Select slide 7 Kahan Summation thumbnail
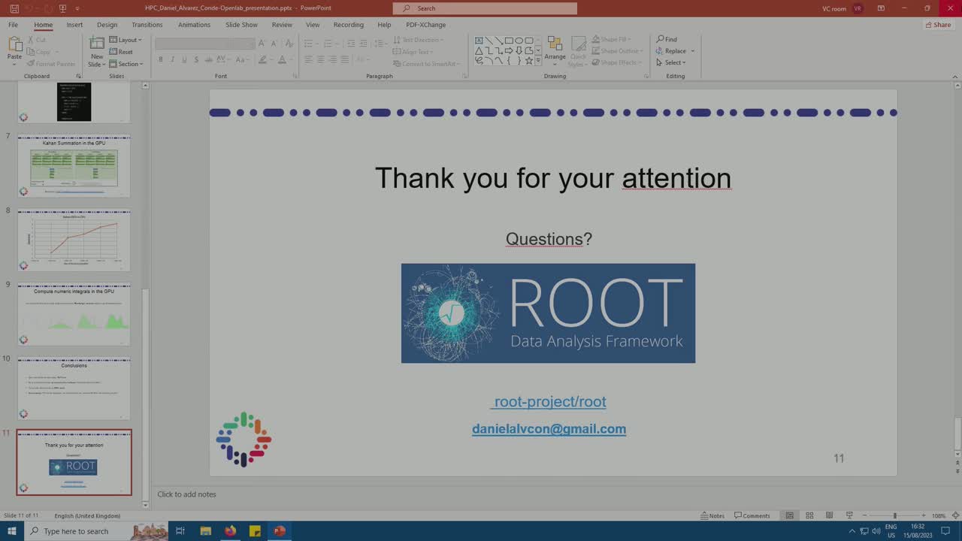 point(74,166)
